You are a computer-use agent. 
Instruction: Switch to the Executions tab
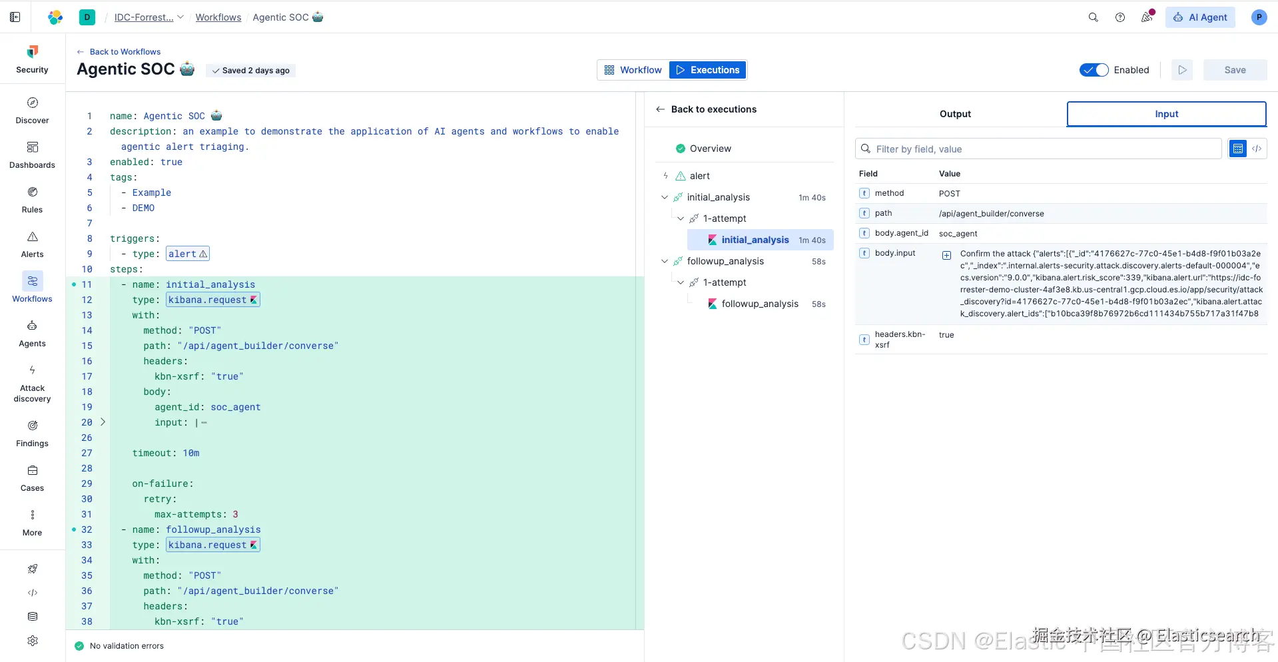(707, 70)
